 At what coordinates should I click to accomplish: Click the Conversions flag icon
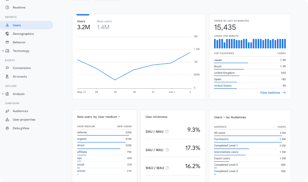click(7, 68)
